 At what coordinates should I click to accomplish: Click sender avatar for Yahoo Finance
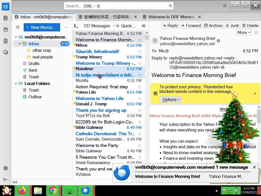[x=155, y=41]
